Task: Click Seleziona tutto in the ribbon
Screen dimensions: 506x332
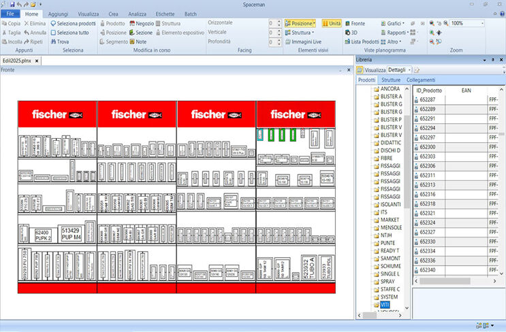Action: pos(69,33)
